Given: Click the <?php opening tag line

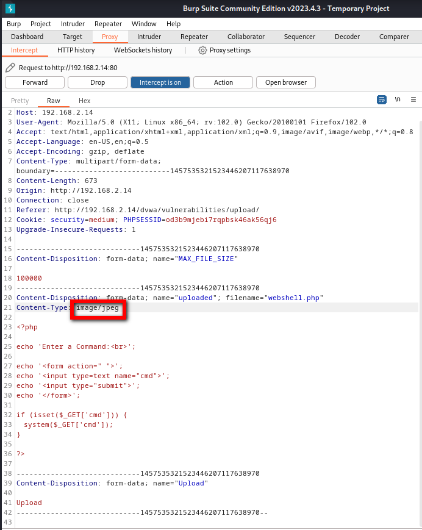Looking at the screenshot, I should (27, 327).
